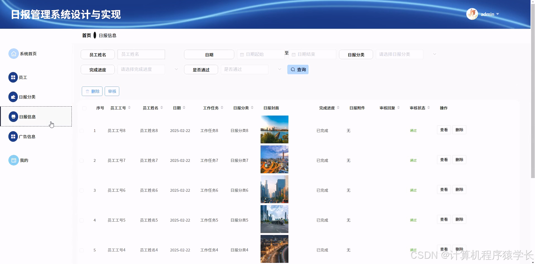
Task: Click magnifier icon on 查询 button
Action: pyautogui.click(x=293, y=69)
